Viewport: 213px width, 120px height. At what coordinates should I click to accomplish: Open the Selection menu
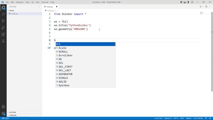coord(20,2)
